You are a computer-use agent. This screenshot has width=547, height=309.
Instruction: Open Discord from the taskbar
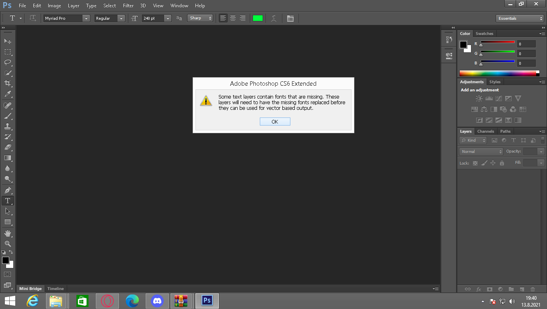157,301
